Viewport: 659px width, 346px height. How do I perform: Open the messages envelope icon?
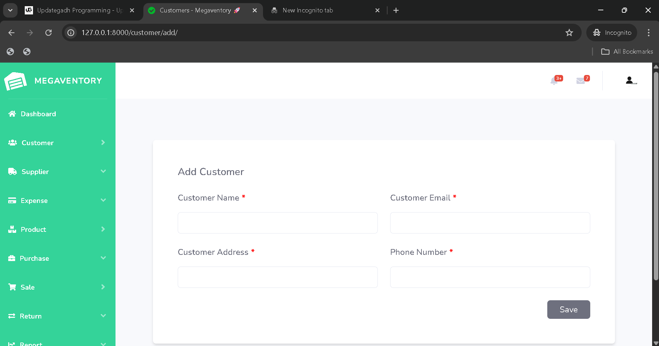[581, 81]
